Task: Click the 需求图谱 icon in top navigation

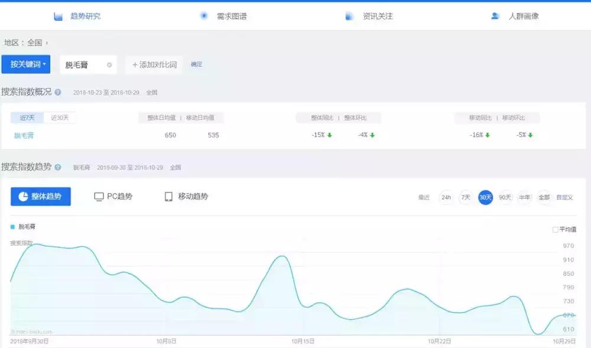Action: pos(204,15)
